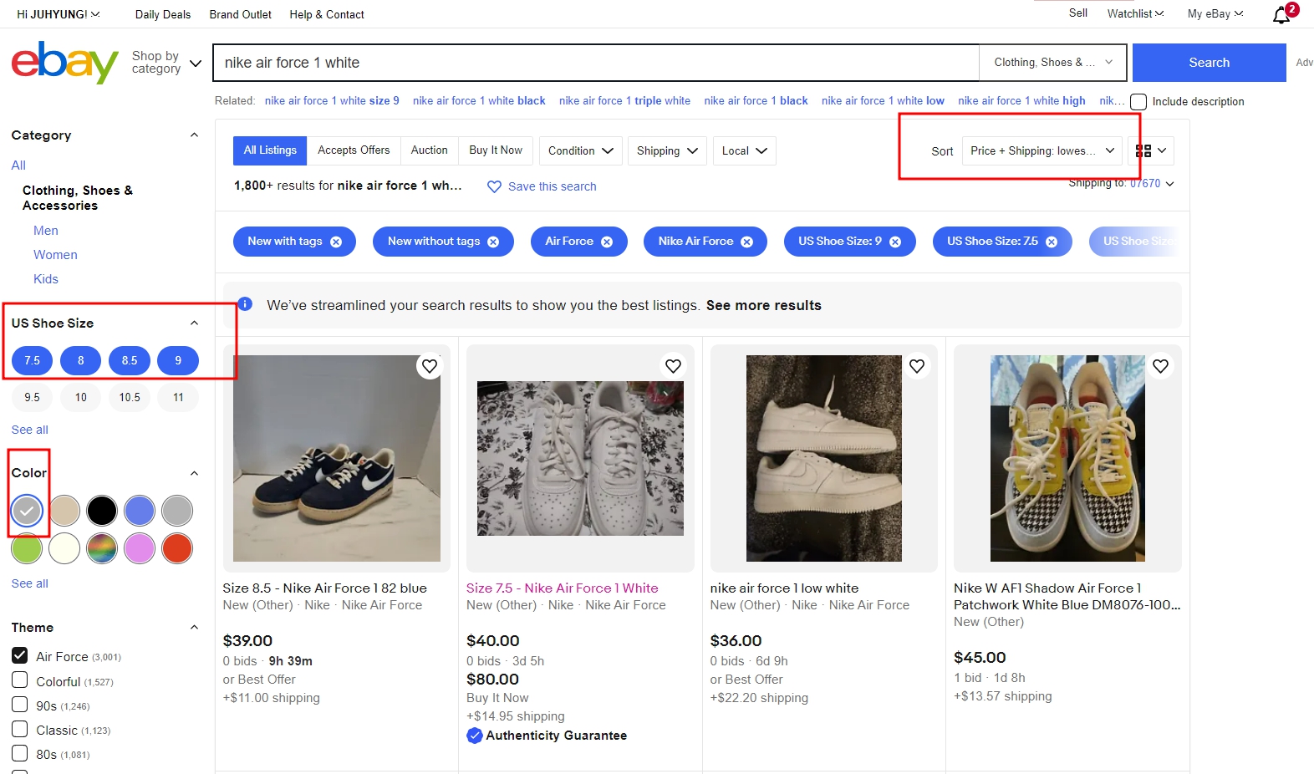Viewport: 1314px width, 774px height.
Task: Select the Auction tab
Action: [429, 150]
